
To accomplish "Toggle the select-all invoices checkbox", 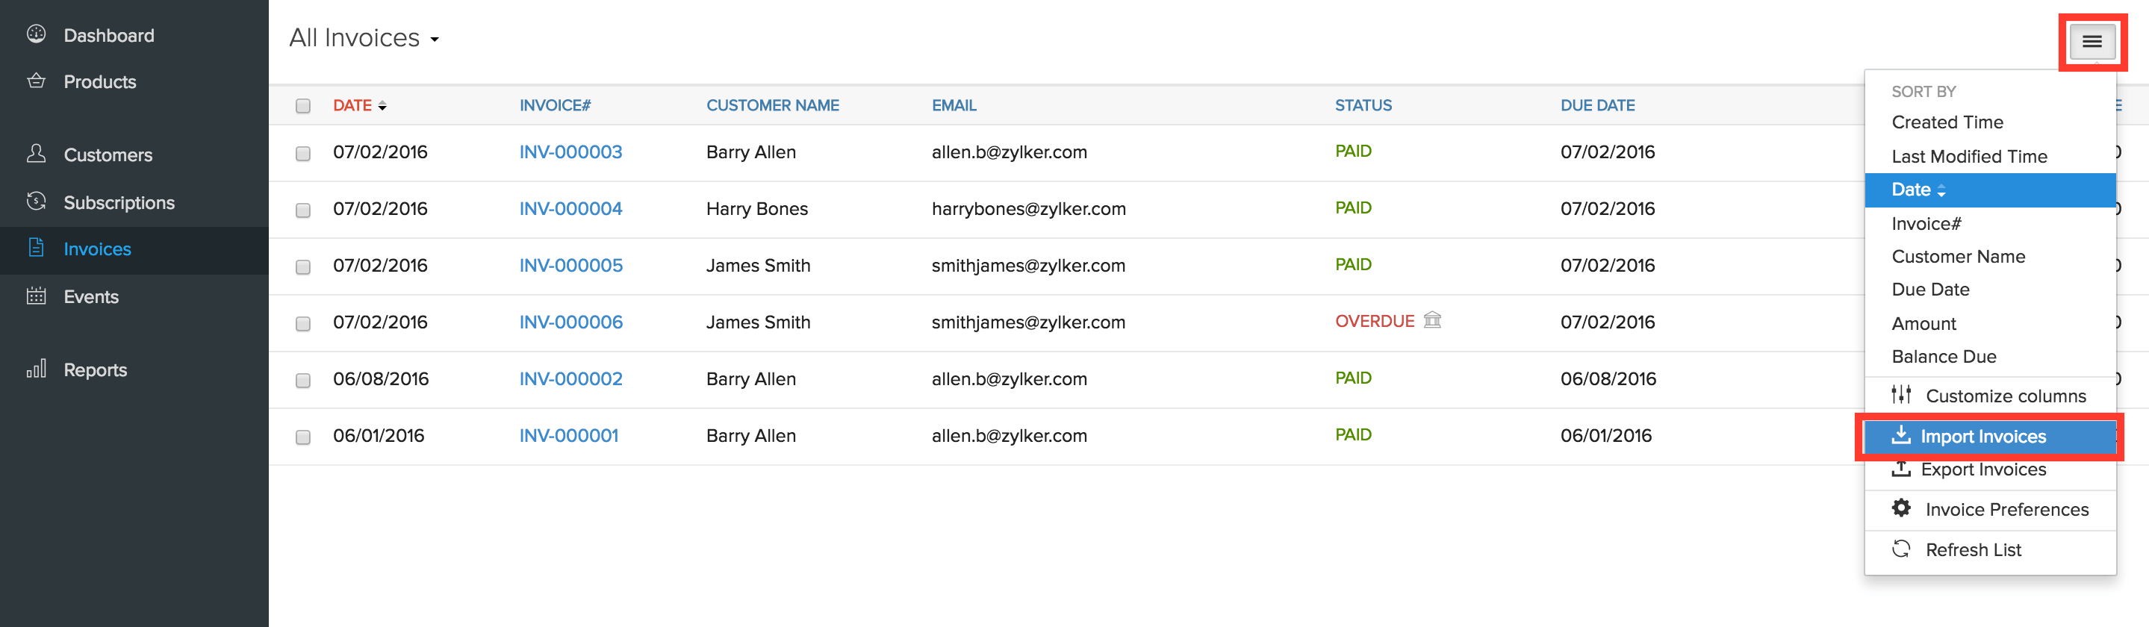I will (303, 106).
